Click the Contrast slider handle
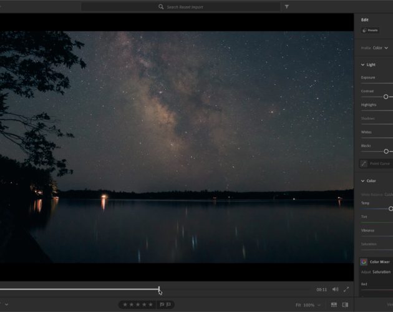The width and height of the screenshot is (393, 312). (386, 97)
